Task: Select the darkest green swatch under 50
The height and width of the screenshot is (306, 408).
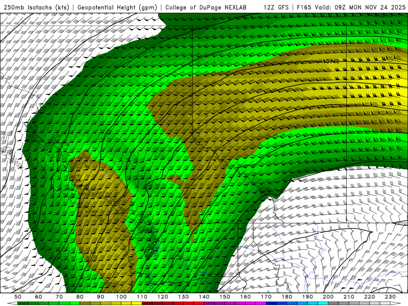Action: [23, 303]
